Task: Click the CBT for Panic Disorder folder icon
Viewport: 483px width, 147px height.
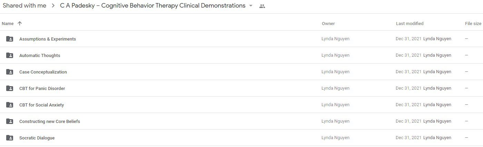Action: coord(10,88)
